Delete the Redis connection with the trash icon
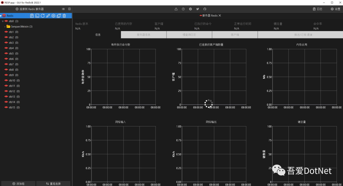The width and height of the screenshot is (343, 186). (x=64, y=16)
